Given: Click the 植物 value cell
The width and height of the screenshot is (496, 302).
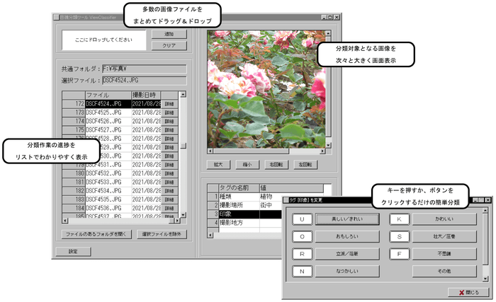Looking at the screenshot, I should [271, 197].
